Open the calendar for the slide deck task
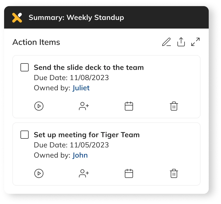This screenshot has height=204, width=221. pos(129,106)
